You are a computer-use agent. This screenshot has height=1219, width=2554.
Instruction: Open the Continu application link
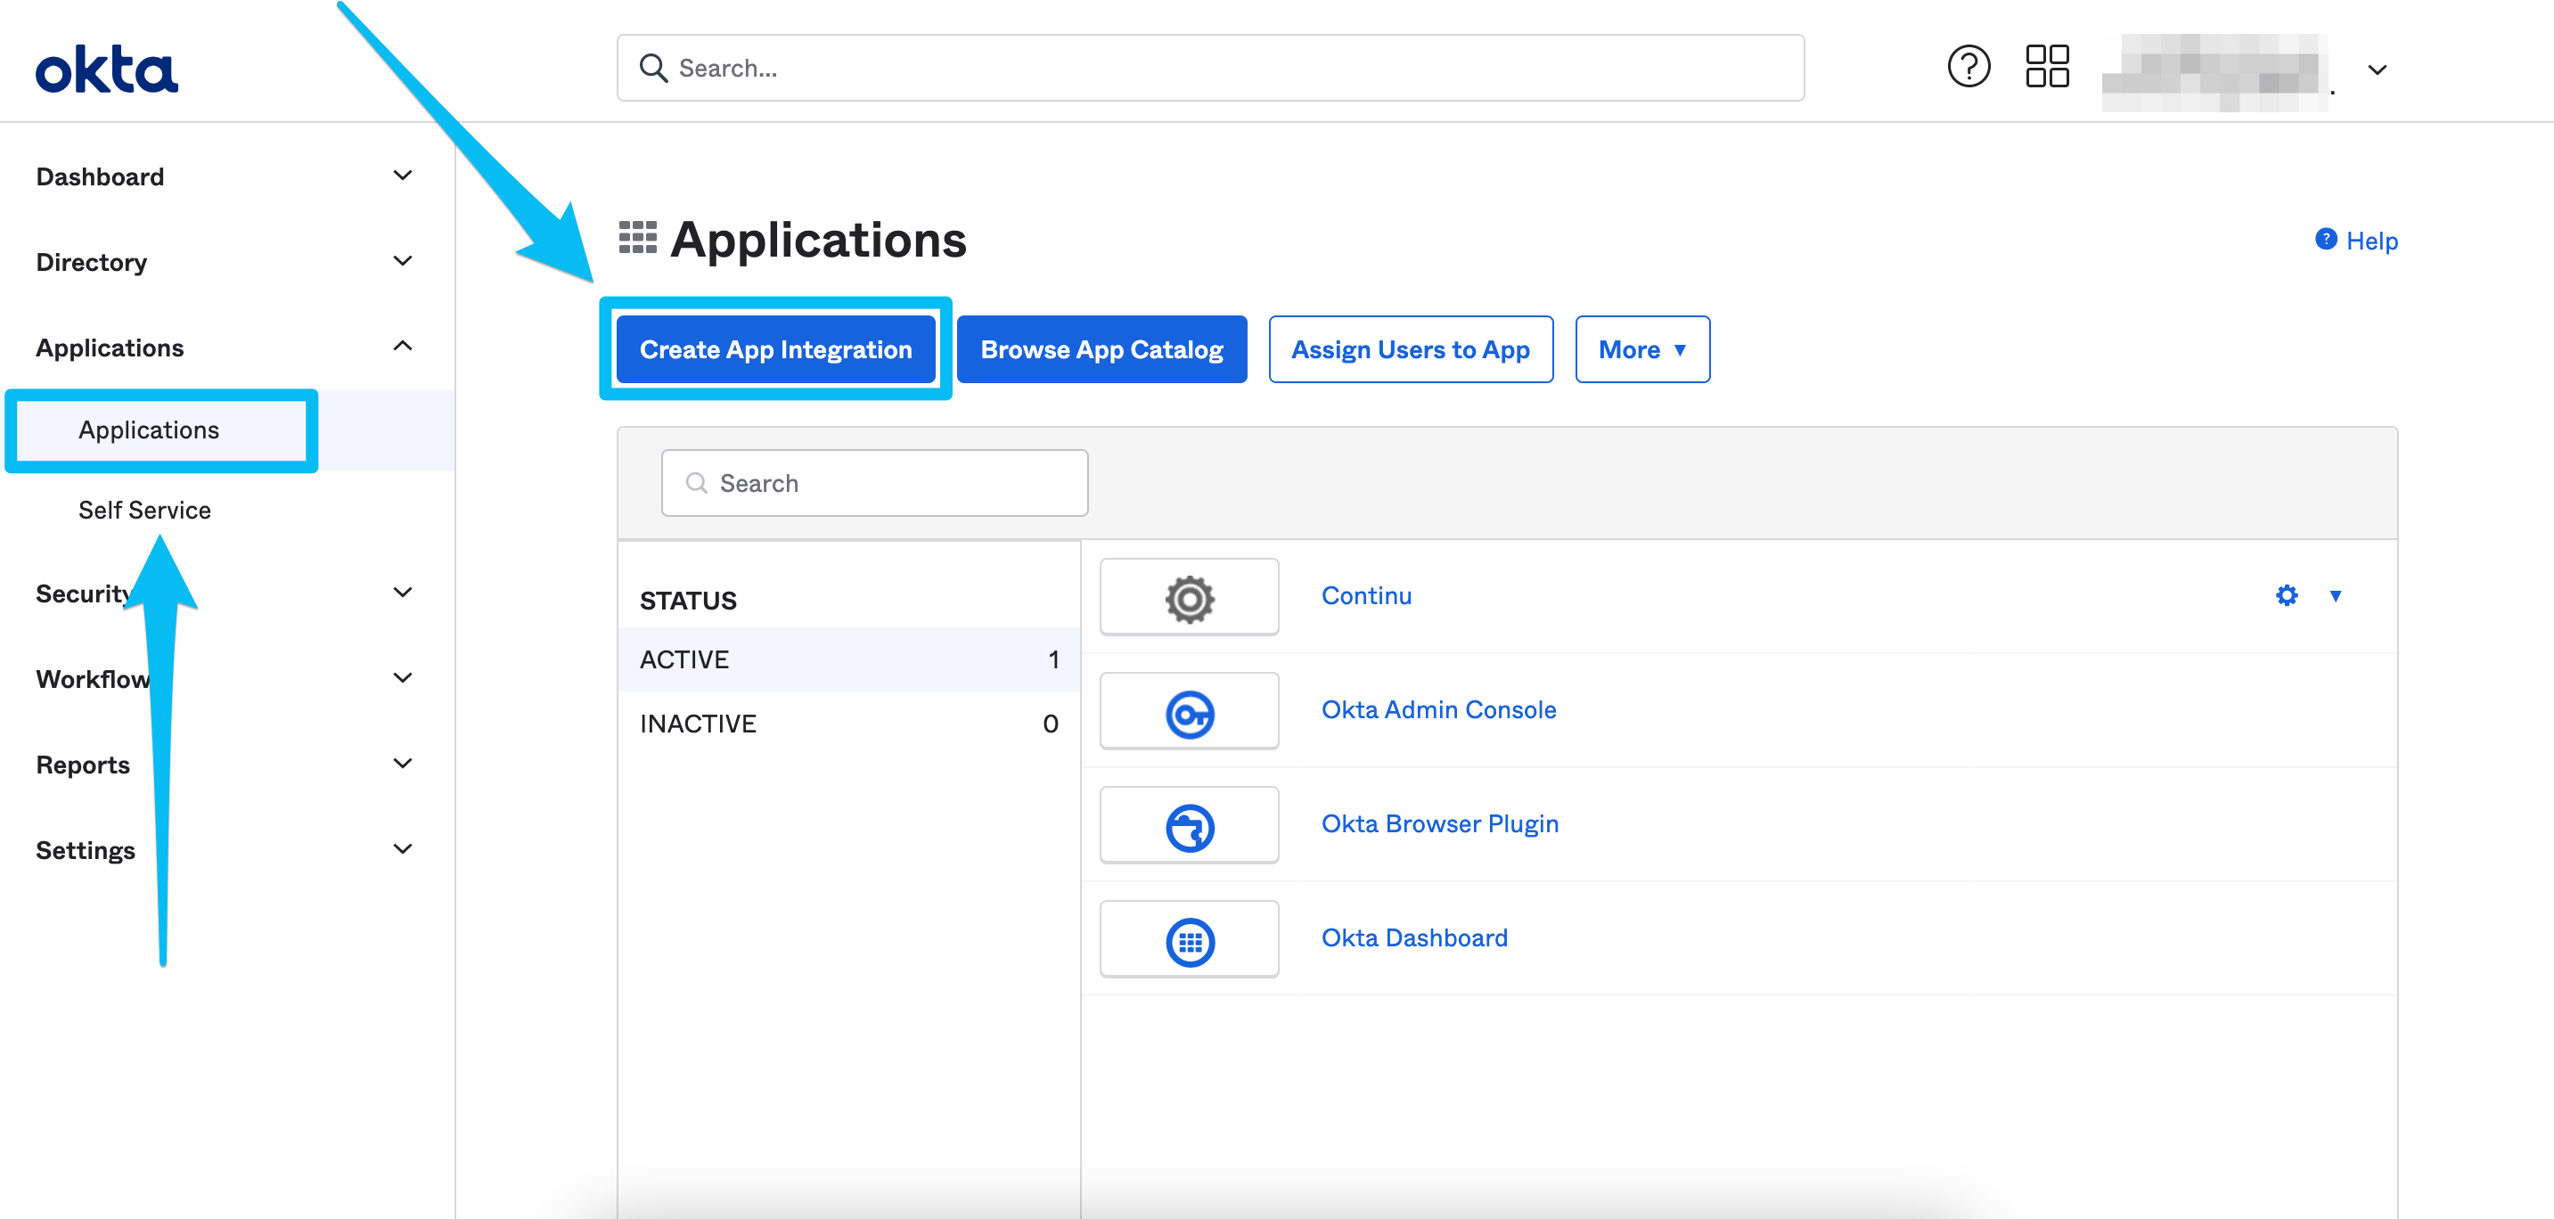coord(1366,595)
